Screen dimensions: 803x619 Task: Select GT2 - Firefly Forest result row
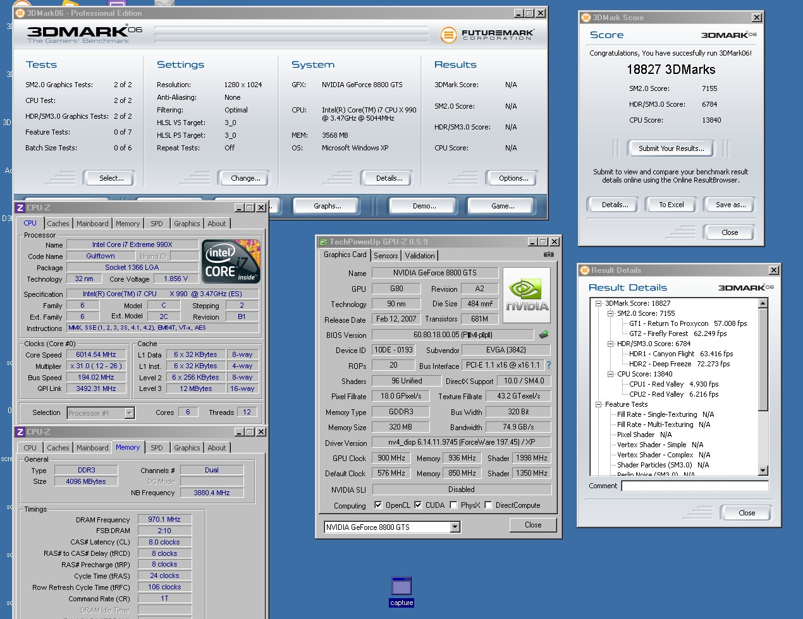click(x=678, y=334)
